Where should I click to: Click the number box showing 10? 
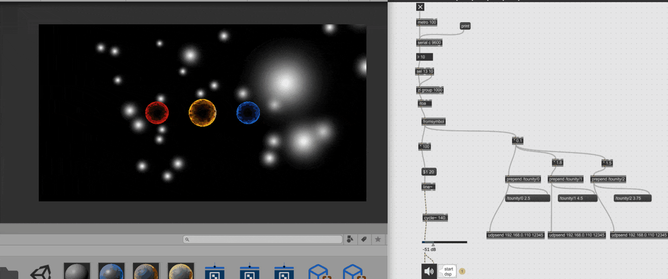click(425, 57)
